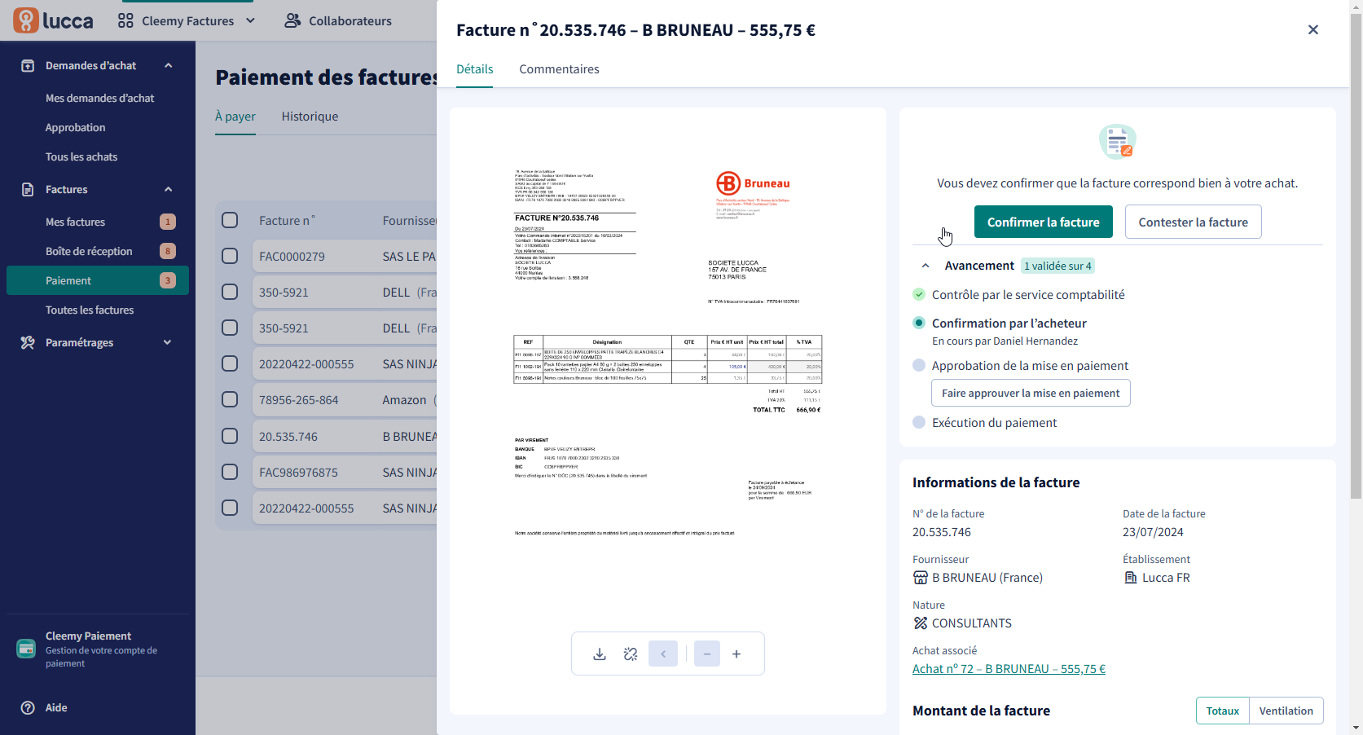Image resolution: width=1363 pixels, height=735 pixels.
Task: Click the Exécution du paiement status dot
Action: pyautogui.click(x=919, y=422)
